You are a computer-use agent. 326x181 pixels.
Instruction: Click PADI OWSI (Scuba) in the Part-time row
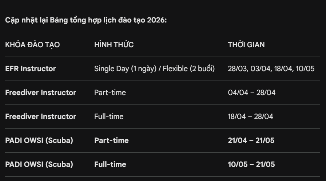39,140
